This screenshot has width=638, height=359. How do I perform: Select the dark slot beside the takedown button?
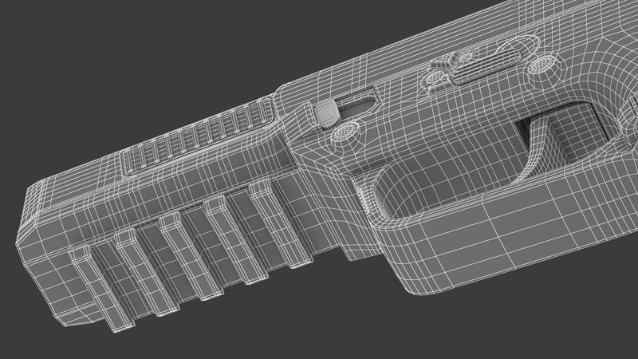[x=357, y=103]
